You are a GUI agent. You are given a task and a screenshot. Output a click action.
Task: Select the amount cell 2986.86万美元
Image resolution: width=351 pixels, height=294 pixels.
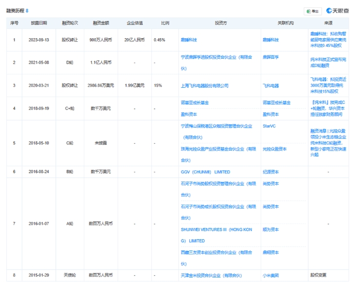click(x=101, y=86)
